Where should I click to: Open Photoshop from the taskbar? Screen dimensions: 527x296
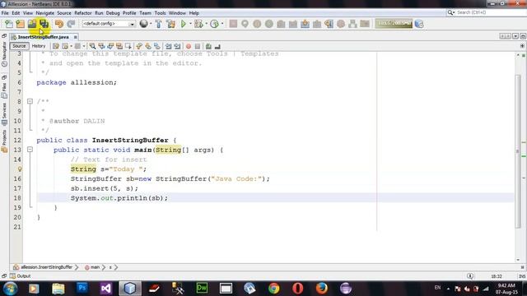82,288
